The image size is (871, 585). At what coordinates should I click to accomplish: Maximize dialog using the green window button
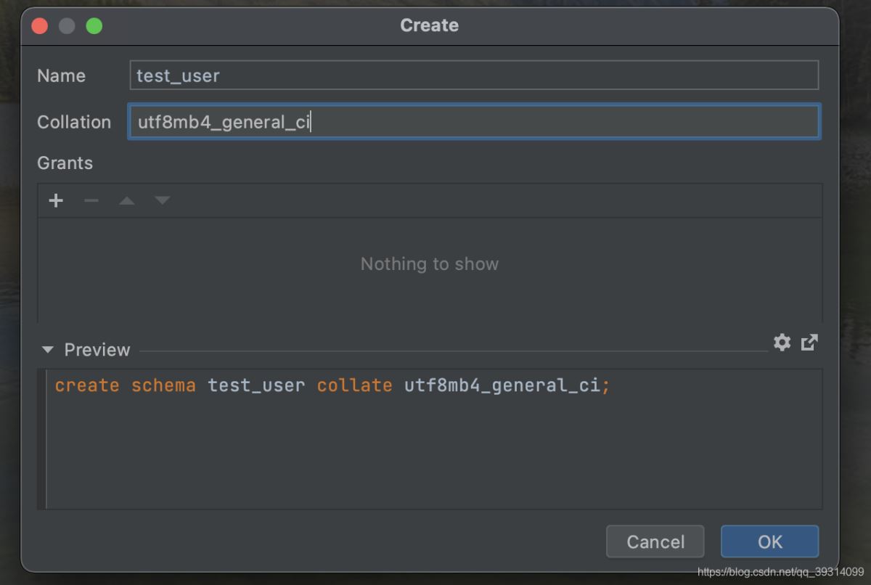(94, 26)
